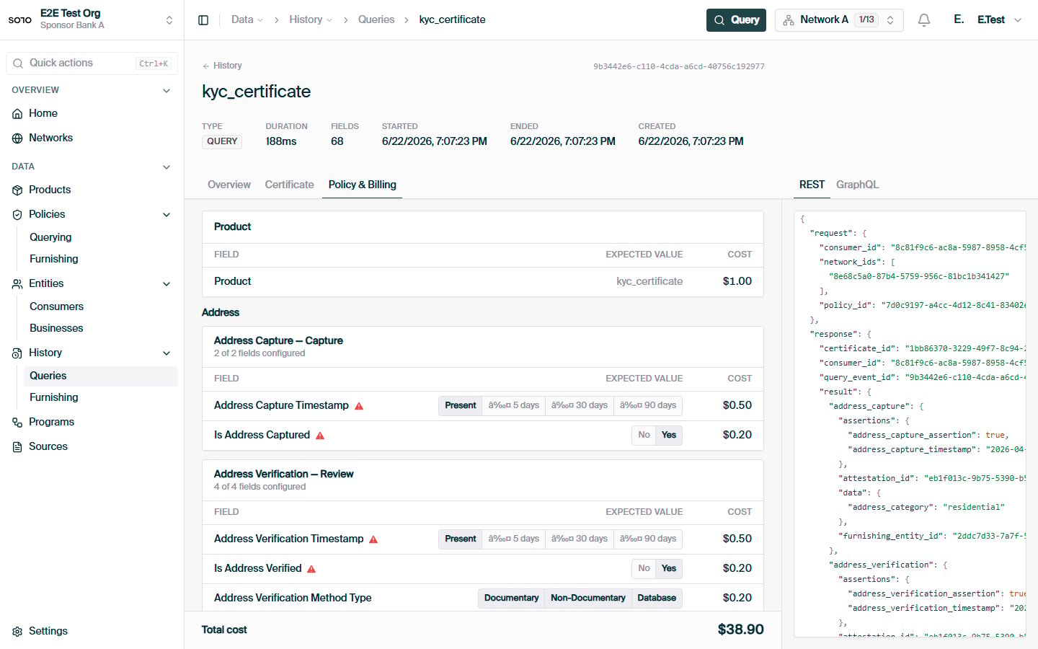This screenshot has width=1038, height=649.
Task: Click warning icon beside Address Capture Timestamp
Action: (359, 406)
